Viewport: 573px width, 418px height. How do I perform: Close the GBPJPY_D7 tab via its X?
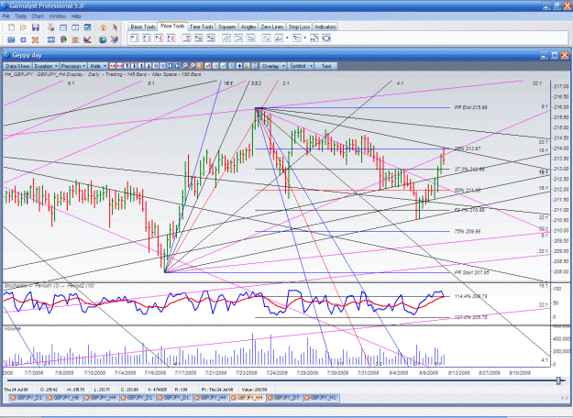[x=270, y=398]
